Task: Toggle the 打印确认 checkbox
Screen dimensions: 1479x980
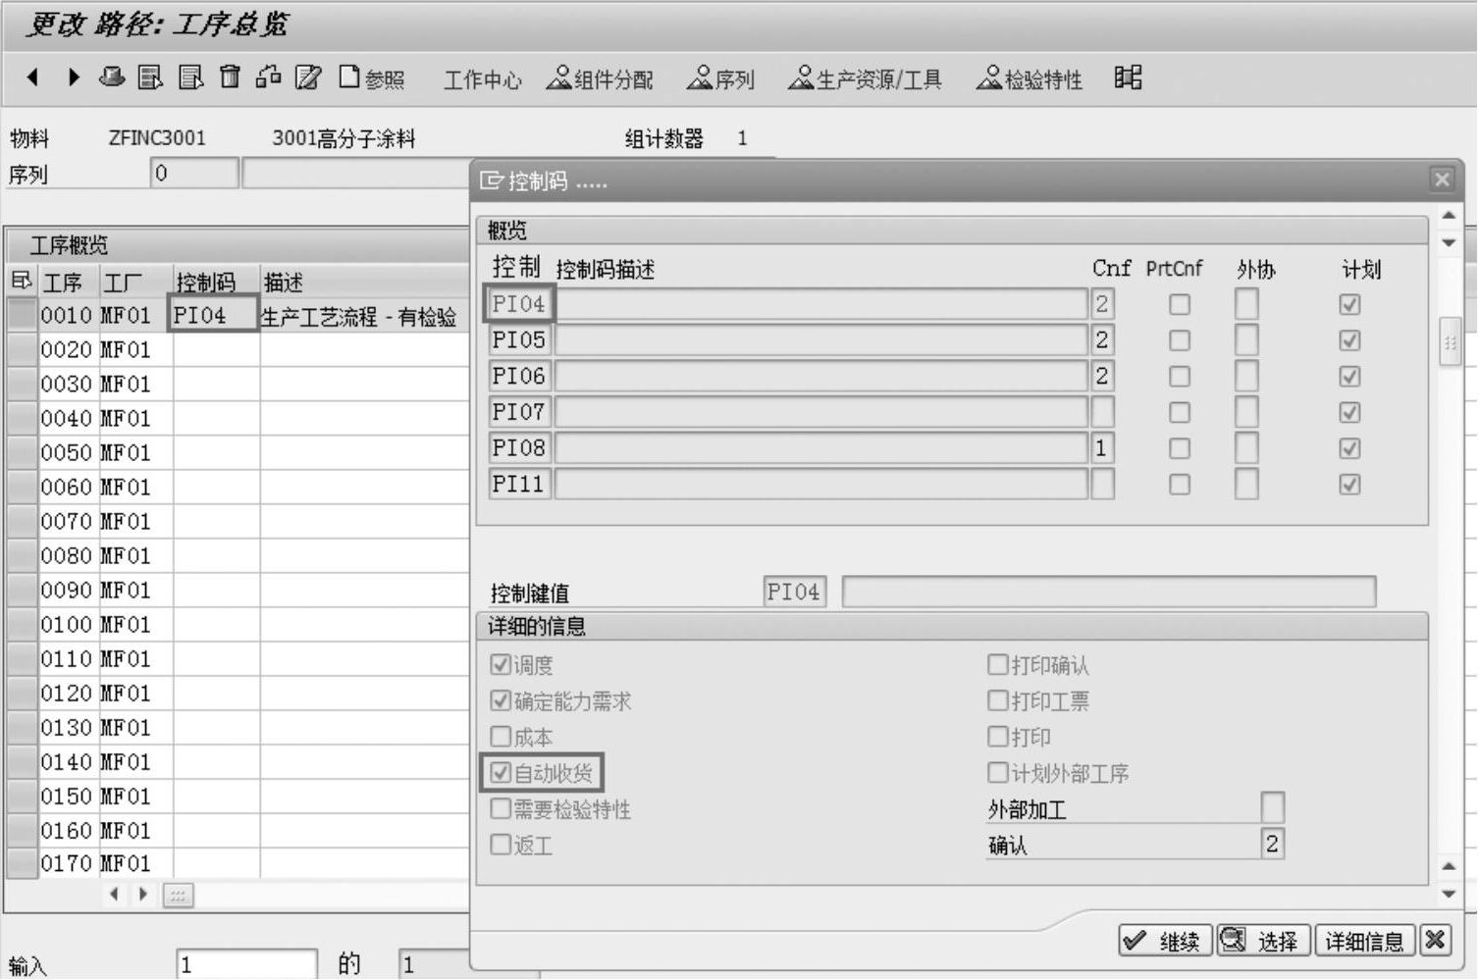Action: tap(997, 664)
